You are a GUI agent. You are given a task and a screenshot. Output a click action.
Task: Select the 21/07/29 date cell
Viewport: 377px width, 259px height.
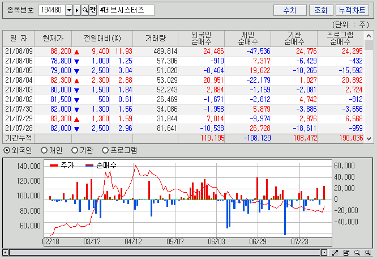19,118
